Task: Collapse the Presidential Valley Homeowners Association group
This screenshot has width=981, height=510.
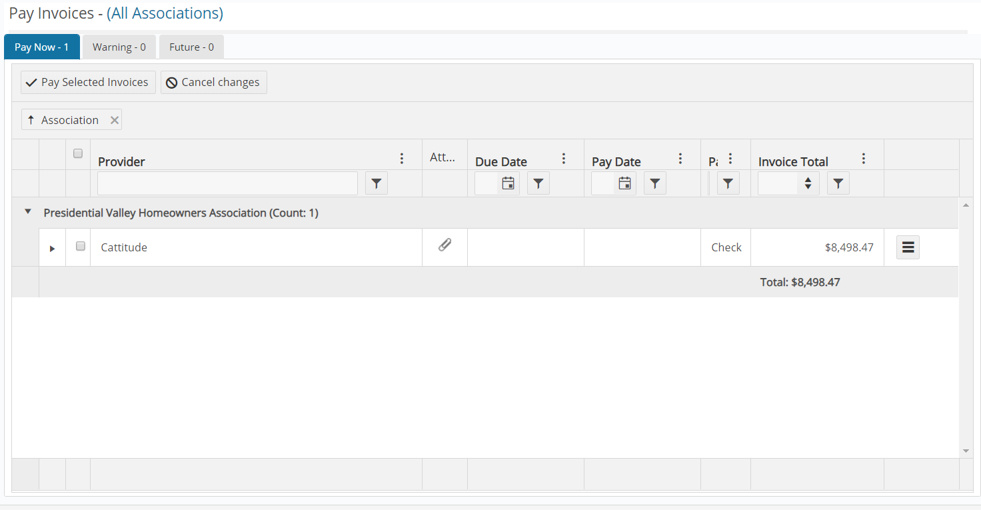Action: (27, 211)
